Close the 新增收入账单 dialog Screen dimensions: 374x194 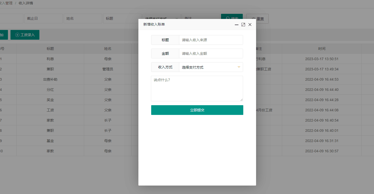click(250, 25)
